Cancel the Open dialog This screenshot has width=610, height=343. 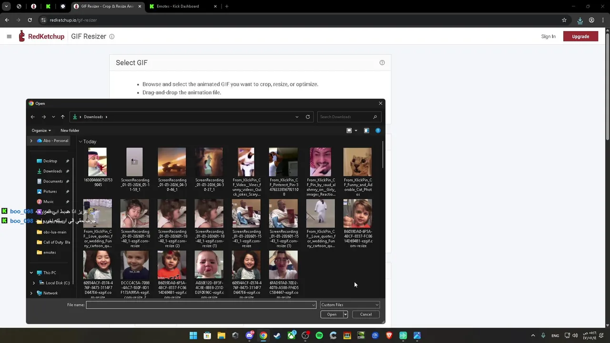366,314
